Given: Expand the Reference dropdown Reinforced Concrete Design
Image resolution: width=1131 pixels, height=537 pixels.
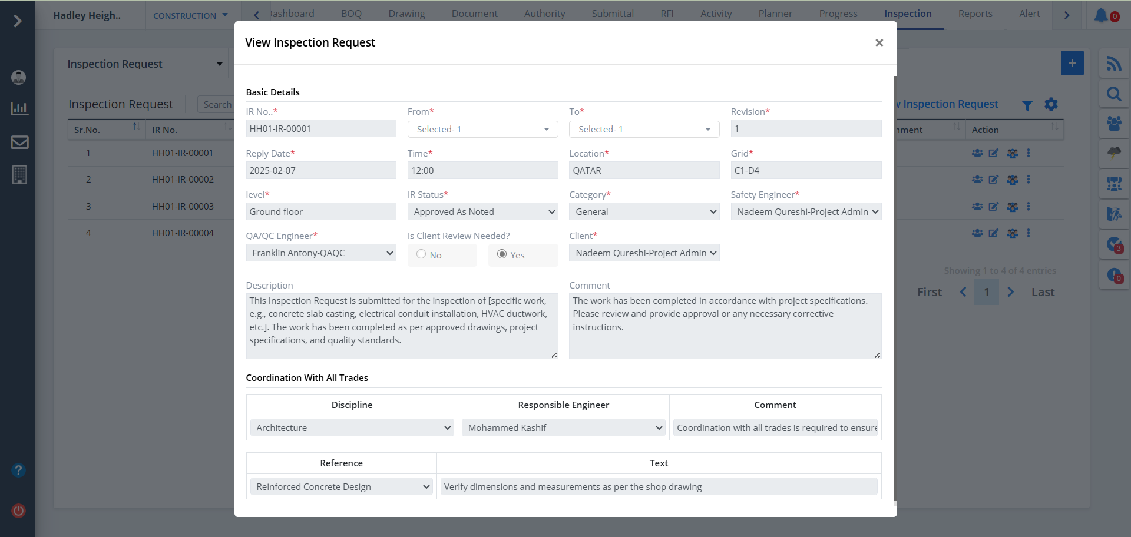Looking at the screenshot, I should tap(341, 487).
